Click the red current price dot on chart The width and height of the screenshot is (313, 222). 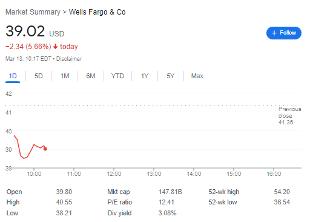point(45,149)
